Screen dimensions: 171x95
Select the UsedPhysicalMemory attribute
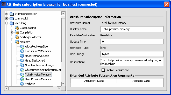(x=38, y=79)
